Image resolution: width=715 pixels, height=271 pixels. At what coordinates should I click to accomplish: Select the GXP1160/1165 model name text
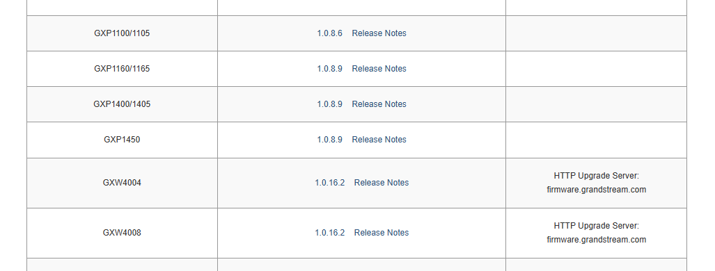tap(122, 69)
